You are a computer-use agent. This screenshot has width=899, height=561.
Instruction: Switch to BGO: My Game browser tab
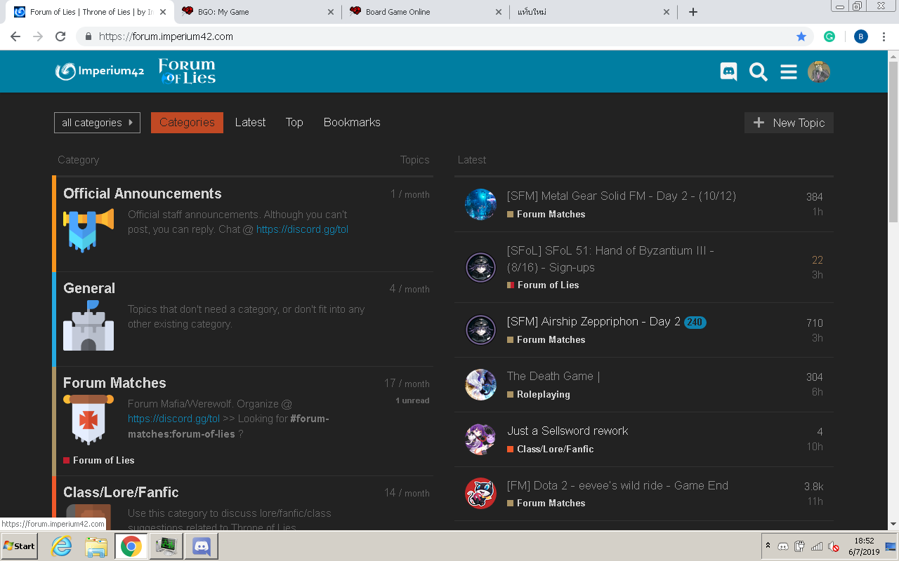(x=257, y=12)
